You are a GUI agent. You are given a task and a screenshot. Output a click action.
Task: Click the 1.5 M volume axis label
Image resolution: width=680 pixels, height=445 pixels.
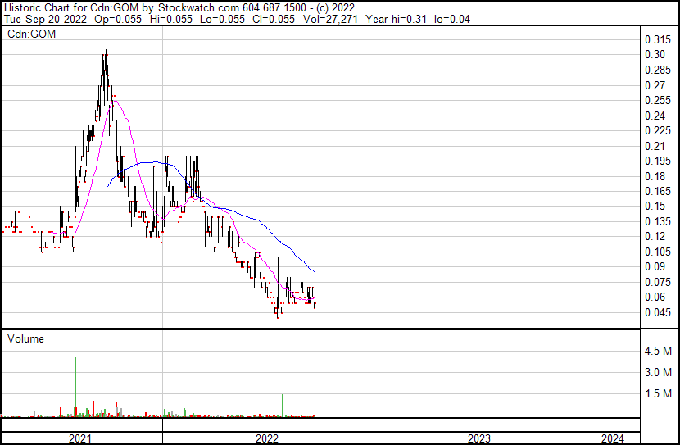click(659, 394)
